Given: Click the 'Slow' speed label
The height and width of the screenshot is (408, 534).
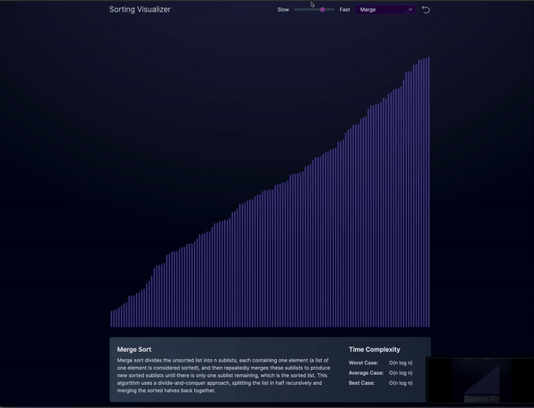Looking at the screenshot, I should point(283,10).
